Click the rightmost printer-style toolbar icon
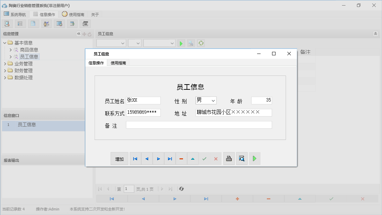 (85, 23)
